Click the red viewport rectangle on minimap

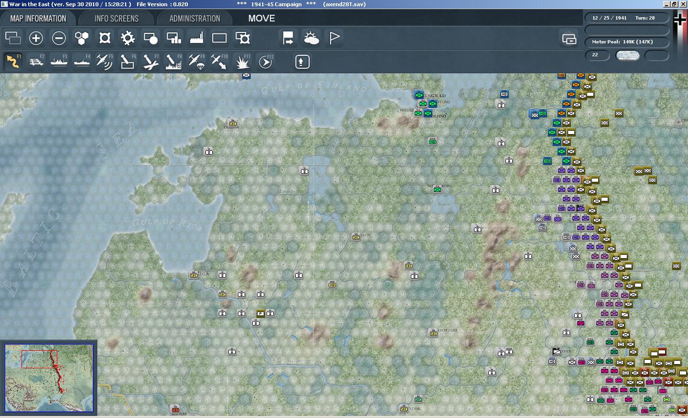click(x=39, y=359)
